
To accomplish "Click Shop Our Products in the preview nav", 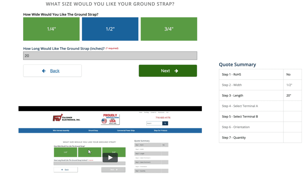I will [160, 131].
